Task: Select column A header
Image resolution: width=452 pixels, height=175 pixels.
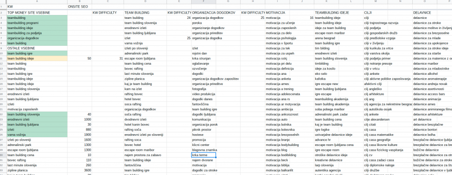Action: coord(37,2)
